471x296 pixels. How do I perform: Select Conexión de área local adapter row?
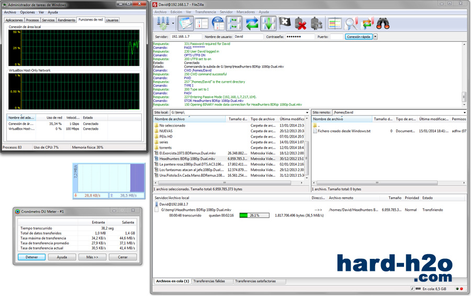tap(74, 124)
